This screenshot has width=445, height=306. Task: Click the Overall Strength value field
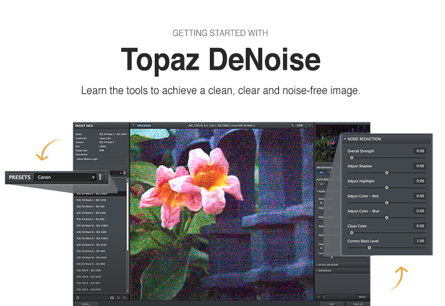(420, 151)
